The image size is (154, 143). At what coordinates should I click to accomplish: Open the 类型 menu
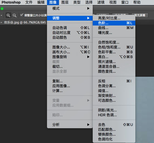(x=77, y=2)
